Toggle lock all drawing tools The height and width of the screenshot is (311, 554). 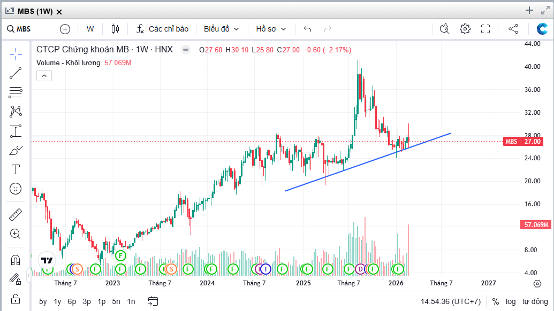tap(16, 299)
